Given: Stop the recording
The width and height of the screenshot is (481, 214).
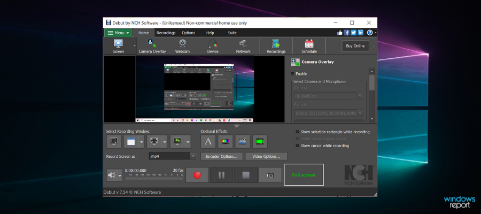Looking at the screenshot, I should point(246,175).
